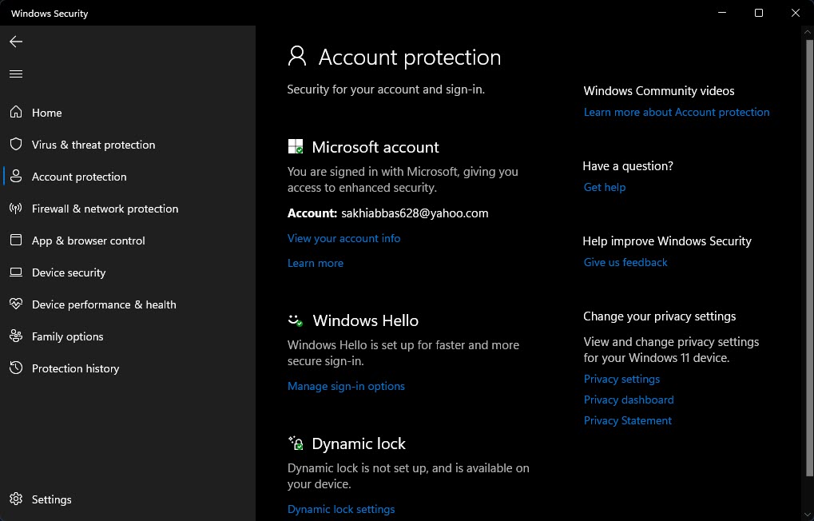The width and height of the screenshot is (814, 521).
Task: Click the Microsoft account logo icon
Action: (296, 146)
